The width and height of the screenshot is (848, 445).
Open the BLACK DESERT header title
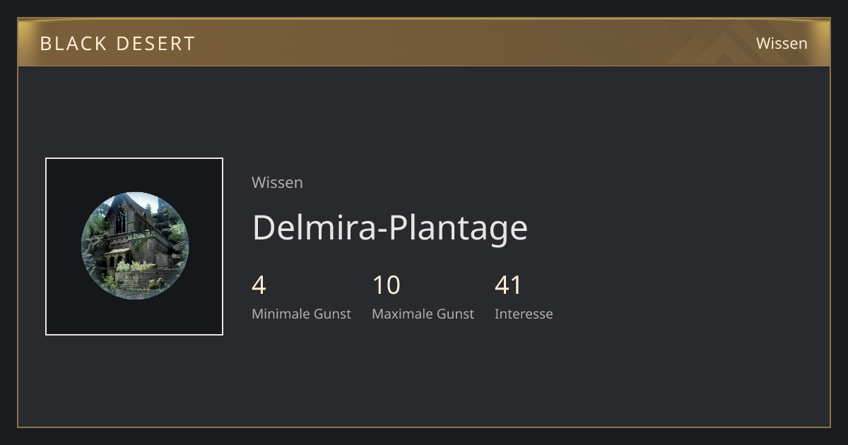(117, 43)
